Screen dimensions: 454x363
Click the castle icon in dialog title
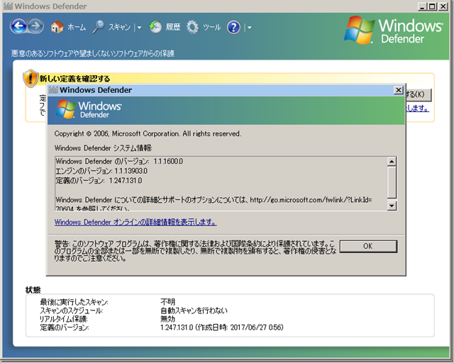pyautogui.click(x=53, y=90)
